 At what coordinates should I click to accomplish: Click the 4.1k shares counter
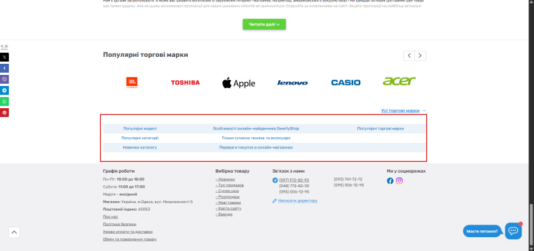[x=4, y=47]
